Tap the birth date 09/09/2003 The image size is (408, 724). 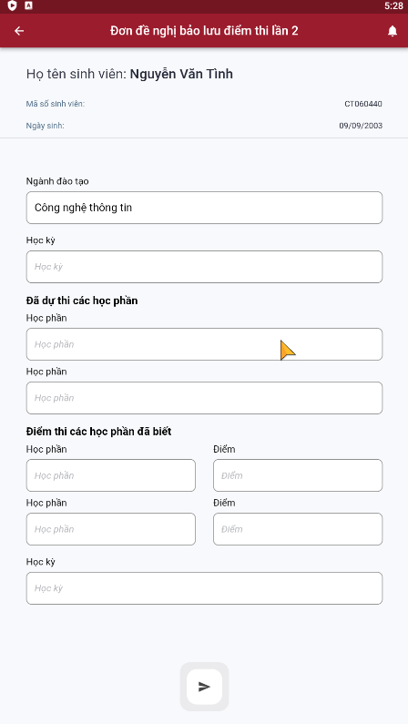[x=361, y=126]
